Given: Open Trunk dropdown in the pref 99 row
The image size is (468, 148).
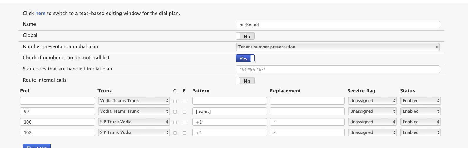Looking at the screenshot, I should 134,111.
